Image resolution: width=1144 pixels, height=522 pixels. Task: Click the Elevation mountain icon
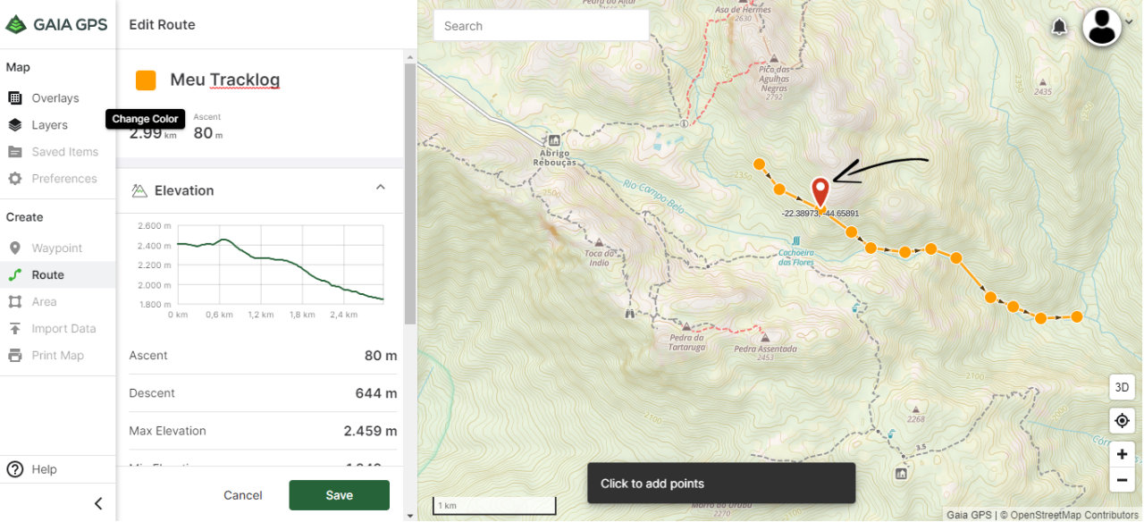tap(139, 190)
